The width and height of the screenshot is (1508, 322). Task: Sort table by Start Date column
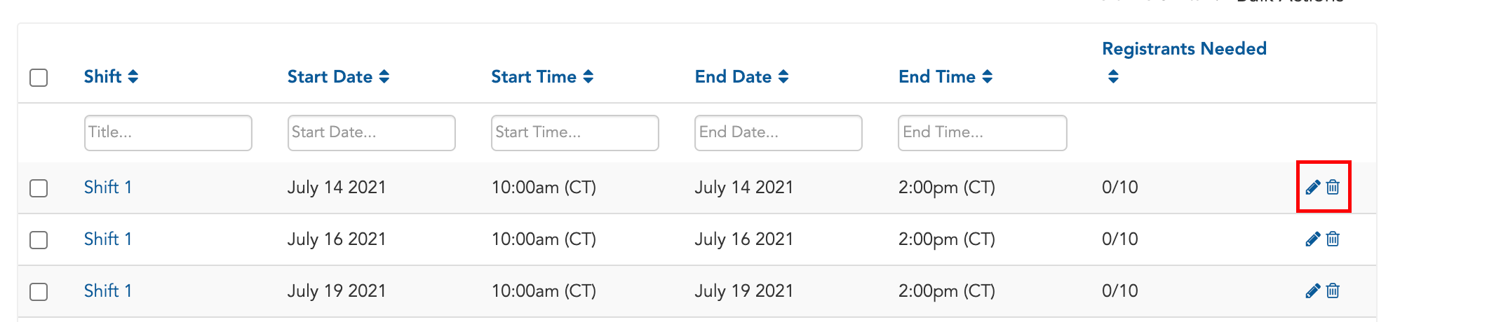click(338, 76)
